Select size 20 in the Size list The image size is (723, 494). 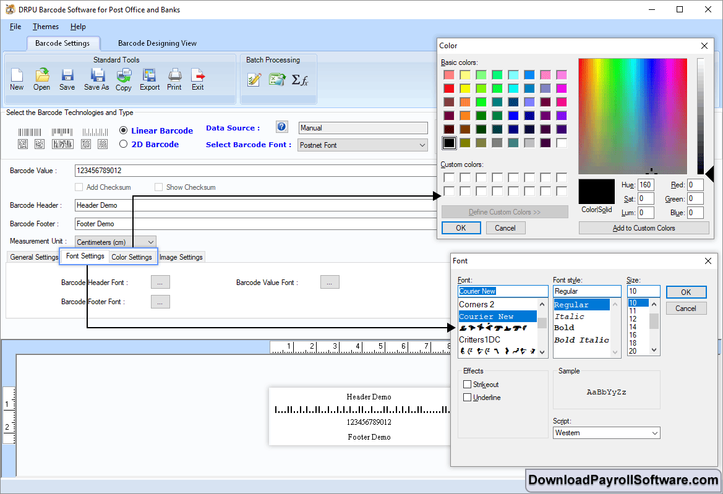tap(633, 351)
